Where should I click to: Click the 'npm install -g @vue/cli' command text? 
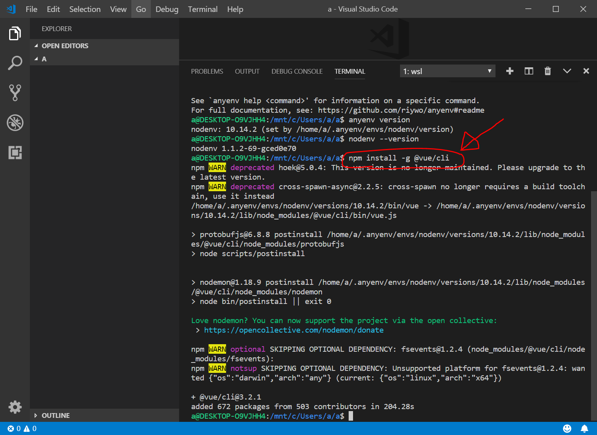399,158
